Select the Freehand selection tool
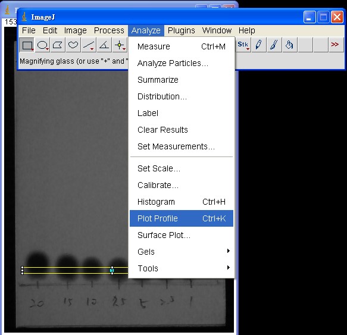 tap(73, 45)
